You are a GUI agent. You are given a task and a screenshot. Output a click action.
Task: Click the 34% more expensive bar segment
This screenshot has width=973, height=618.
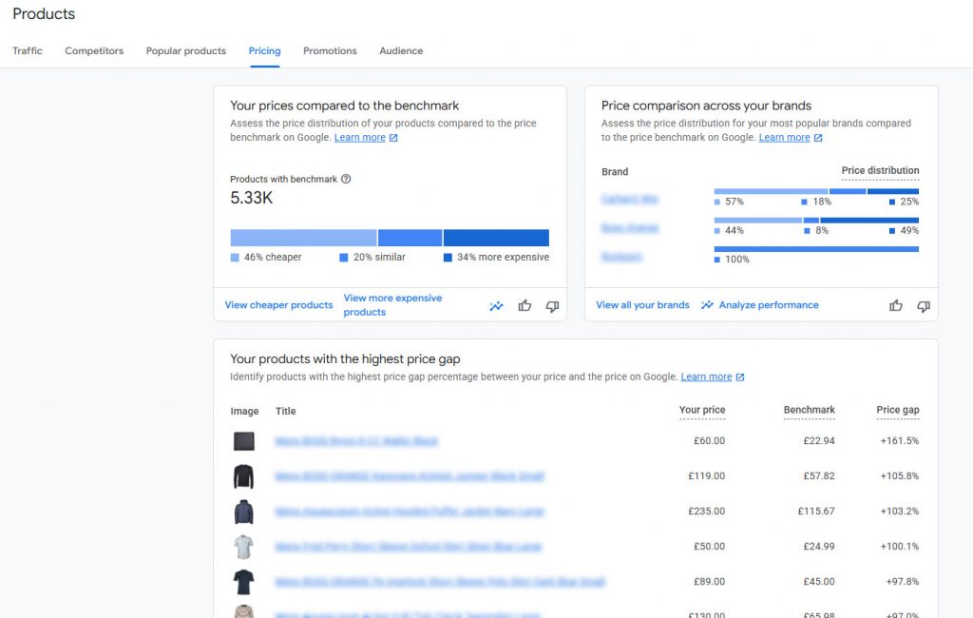pyautogui.click(x=496, y=238)
